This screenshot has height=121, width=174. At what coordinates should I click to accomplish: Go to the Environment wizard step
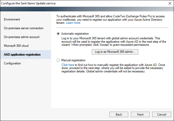12,19
